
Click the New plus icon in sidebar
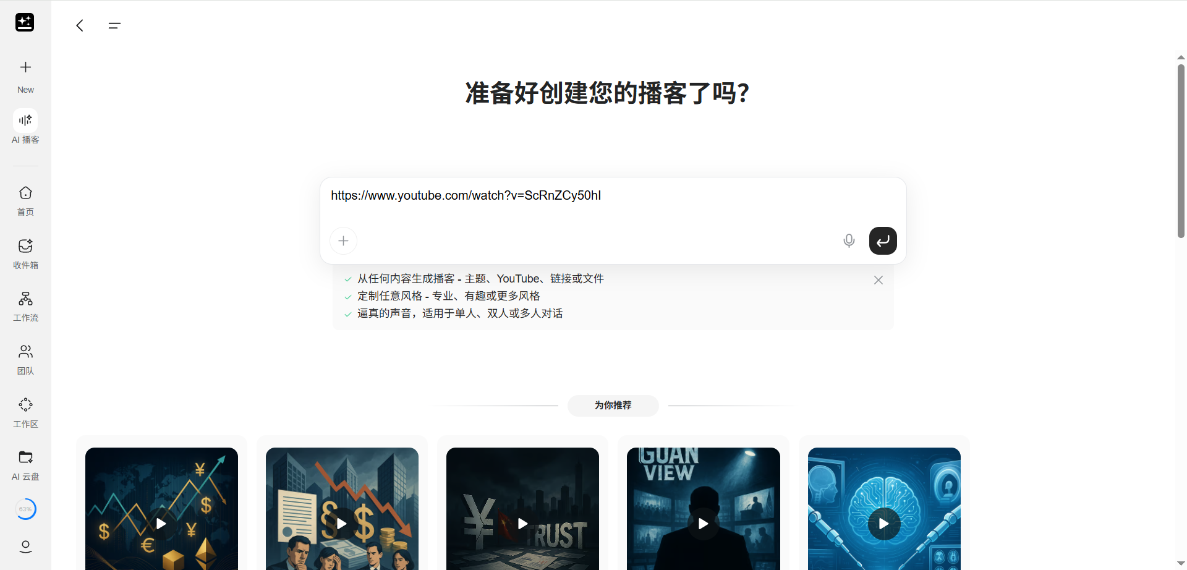(x=25, y=67)
